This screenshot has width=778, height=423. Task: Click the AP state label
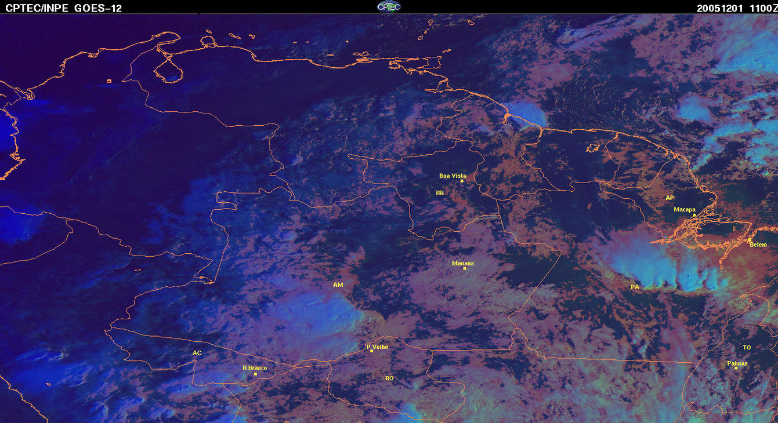coord(670,198)
